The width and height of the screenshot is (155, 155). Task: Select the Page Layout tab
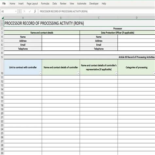[32, 4]
